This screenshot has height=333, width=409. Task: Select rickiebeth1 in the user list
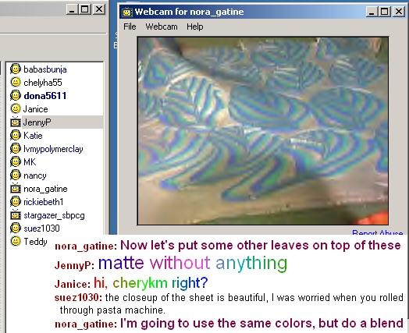coord(43,202)
